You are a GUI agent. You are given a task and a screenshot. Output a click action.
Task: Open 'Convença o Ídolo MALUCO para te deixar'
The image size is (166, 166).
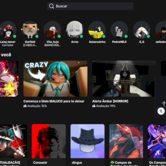coord(54,101)
